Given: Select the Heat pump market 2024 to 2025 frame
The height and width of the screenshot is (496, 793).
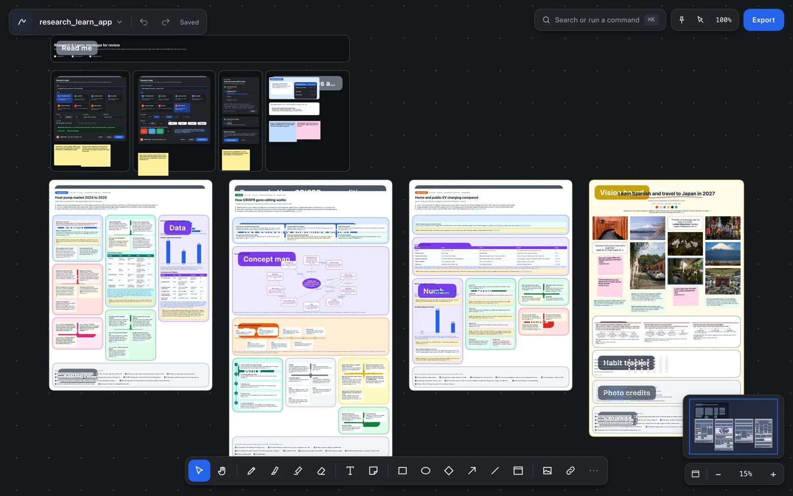Looking at the screenshot, I should [x=131, y=285].
